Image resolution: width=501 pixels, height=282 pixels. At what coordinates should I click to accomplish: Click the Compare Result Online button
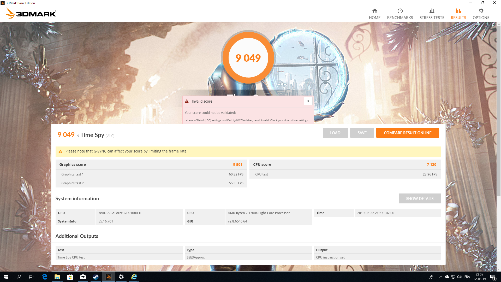407,133
